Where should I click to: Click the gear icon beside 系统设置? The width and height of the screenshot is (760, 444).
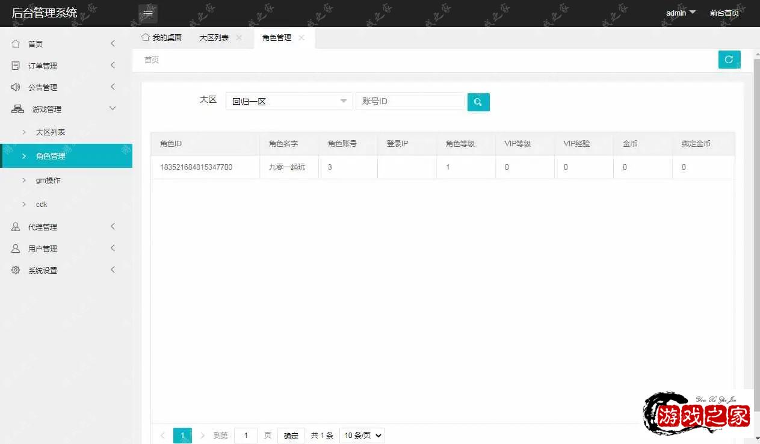point(16,270)
